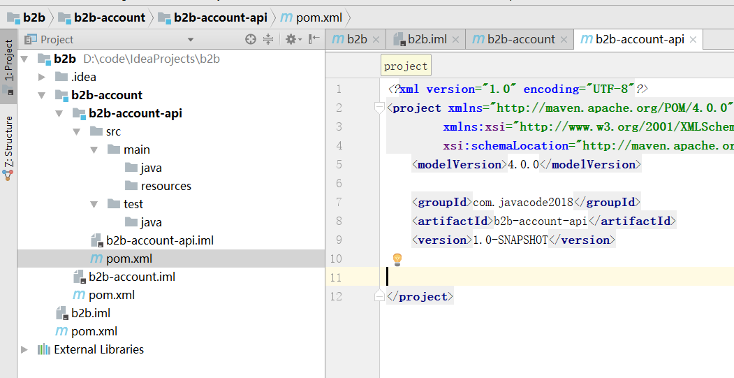Close the b2b-account-api editor tab
The width and height of the screenshot is (734, 378).
click(693, 40)
